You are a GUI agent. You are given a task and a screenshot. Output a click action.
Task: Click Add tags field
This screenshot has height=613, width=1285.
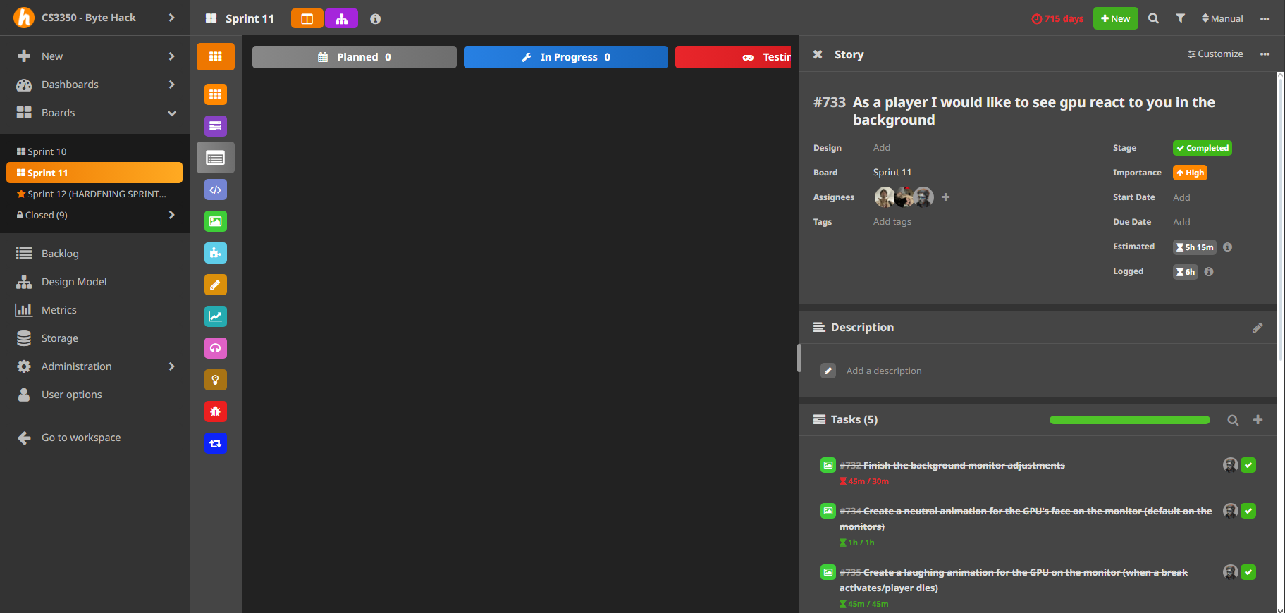[892, 222]
